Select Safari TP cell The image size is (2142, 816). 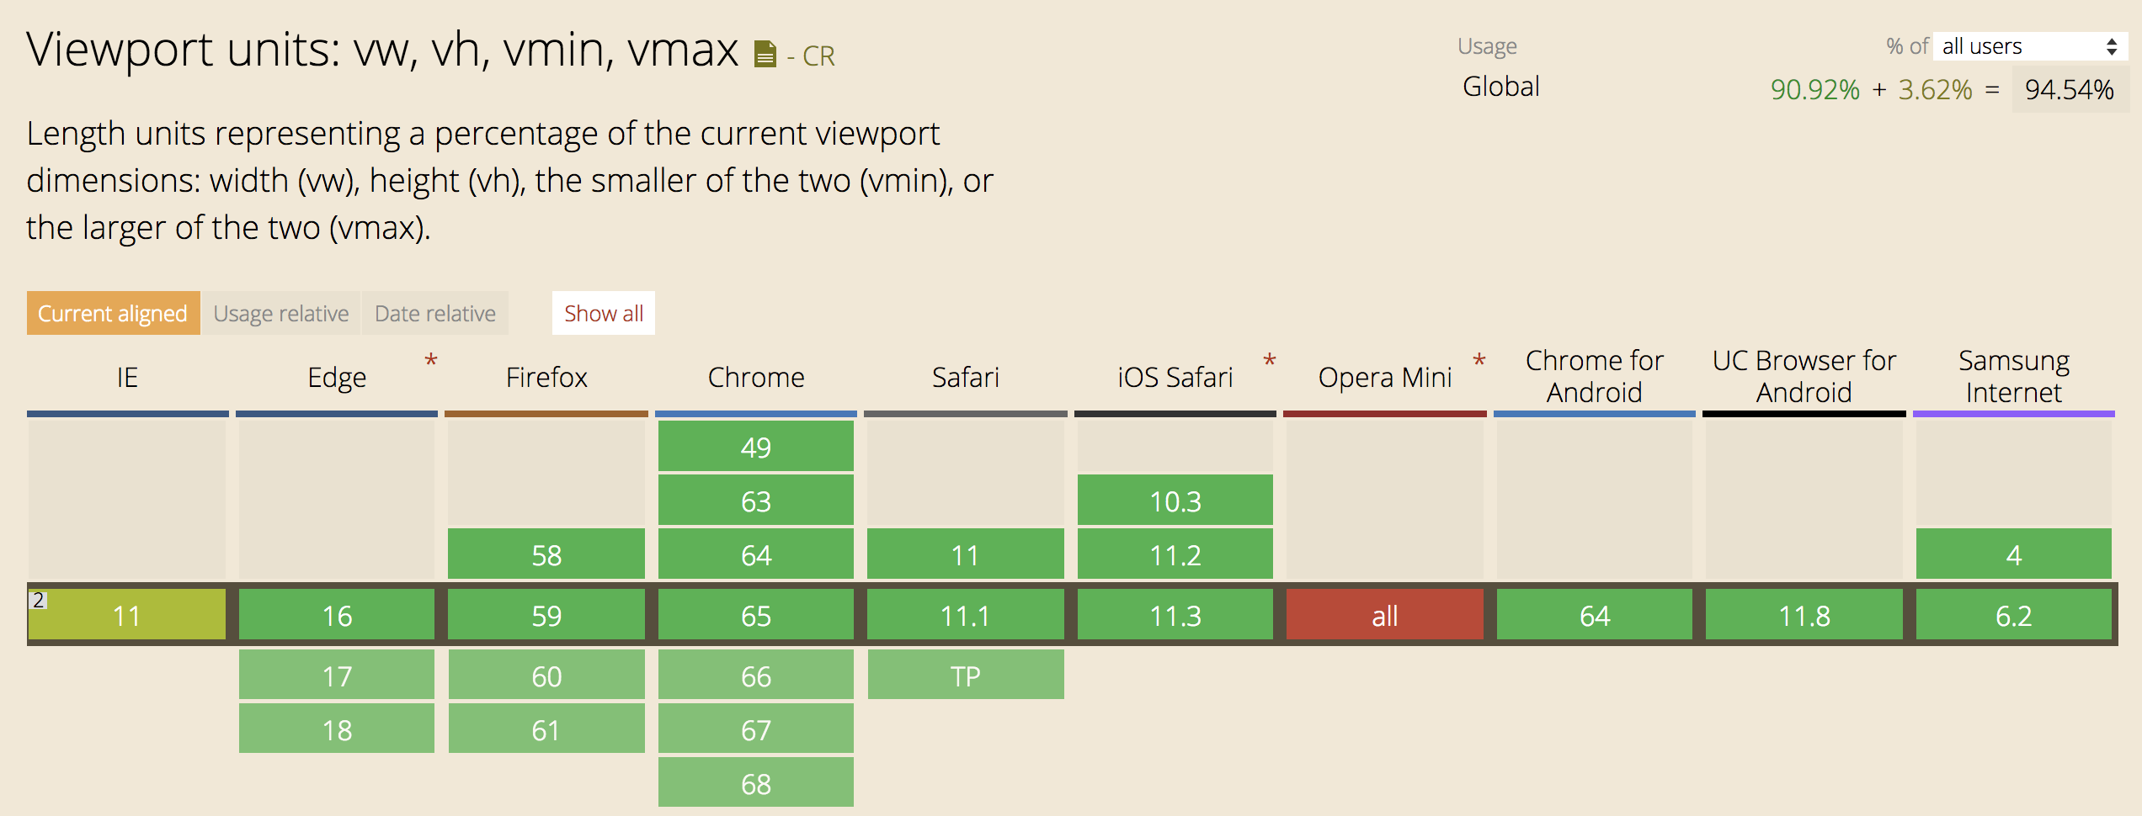coord(966,675)
